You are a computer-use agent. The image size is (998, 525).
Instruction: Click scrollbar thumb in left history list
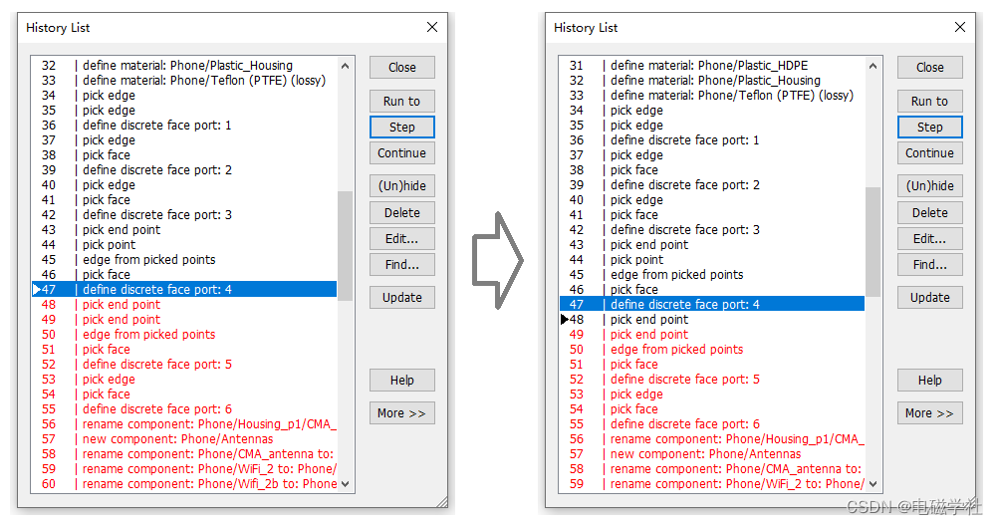[345, 246]
